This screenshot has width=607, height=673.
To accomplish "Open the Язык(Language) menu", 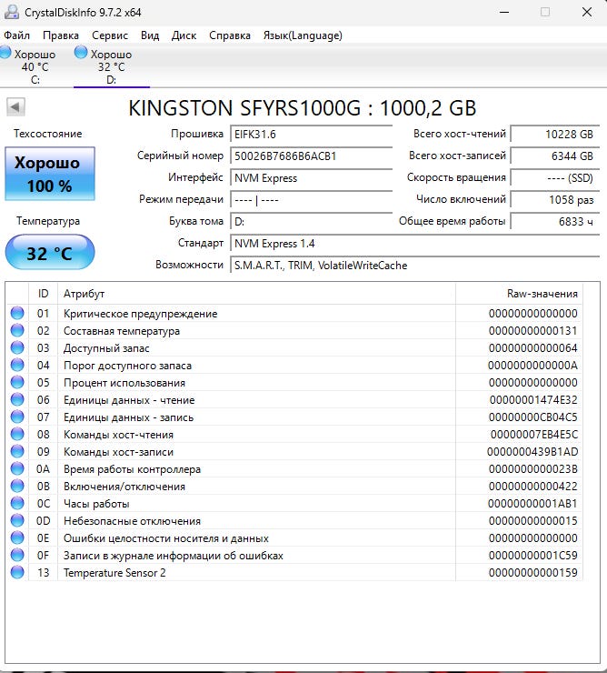I will pos(303,35).
